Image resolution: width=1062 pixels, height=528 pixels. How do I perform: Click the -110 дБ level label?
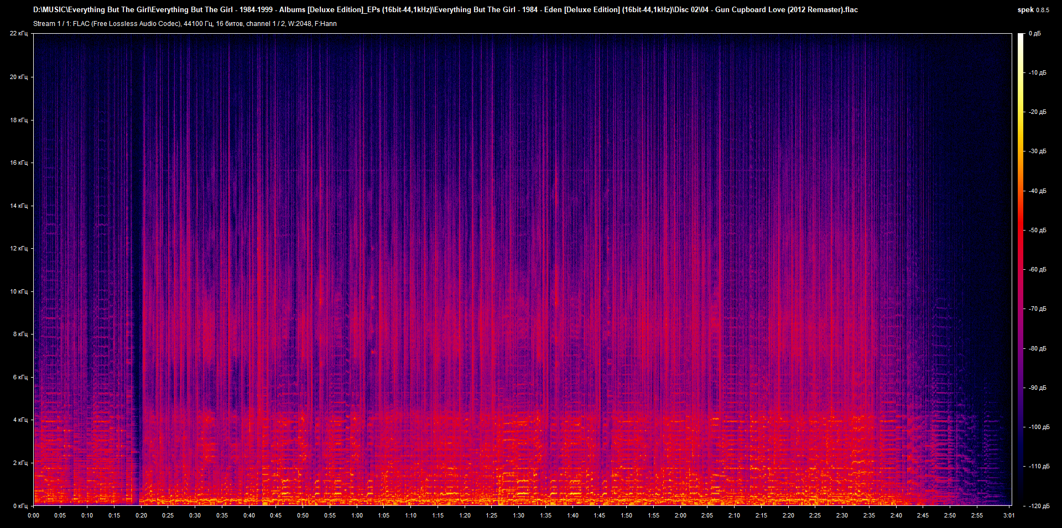[1039, 467]
